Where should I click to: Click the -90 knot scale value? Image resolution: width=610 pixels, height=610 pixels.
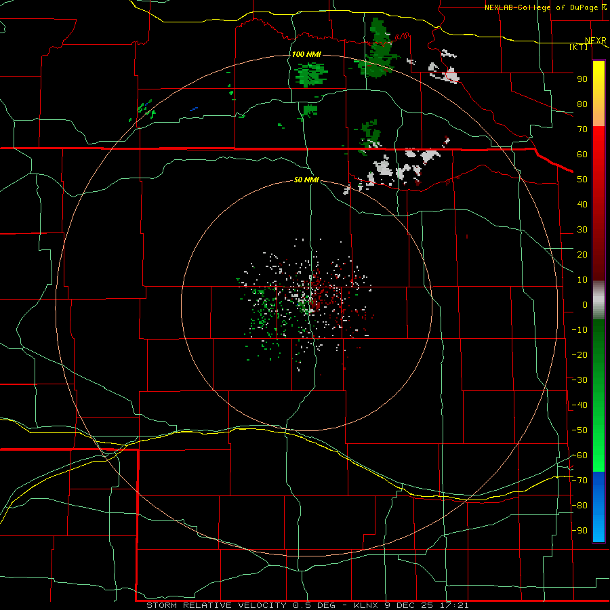point(579,531)
